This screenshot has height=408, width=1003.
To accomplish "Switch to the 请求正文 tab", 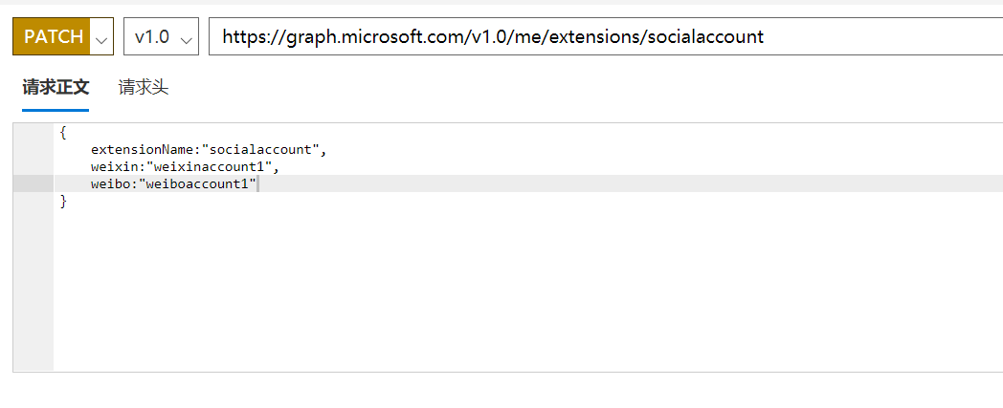I will [x=56, y=88].
